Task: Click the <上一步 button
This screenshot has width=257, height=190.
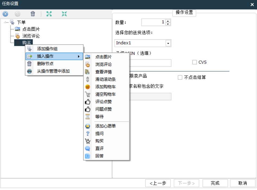Action: point(158,183)
